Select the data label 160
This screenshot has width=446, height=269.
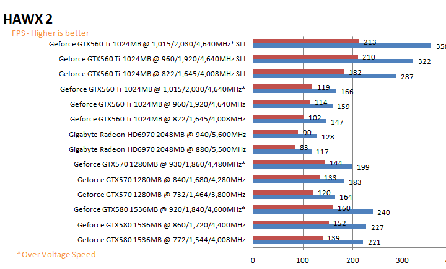[x=344, y=209]
